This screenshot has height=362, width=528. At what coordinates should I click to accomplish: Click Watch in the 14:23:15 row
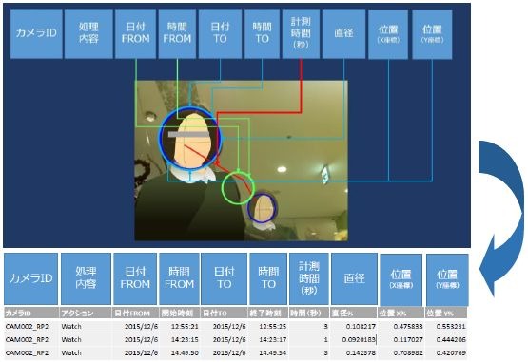click(x=71, y=340)
